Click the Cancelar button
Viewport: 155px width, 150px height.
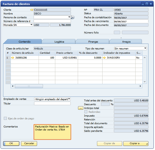(x=29, y=143)
